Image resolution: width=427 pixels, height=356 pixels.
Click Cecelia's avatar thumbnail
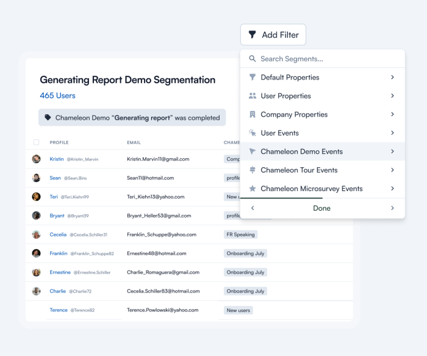(x=36, y=234)
